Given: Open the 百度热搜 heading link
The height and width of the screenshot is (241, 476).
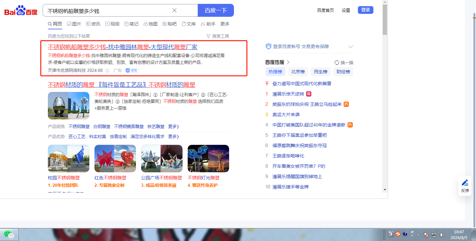Looking at the screenshot, I should click(x=277, y=62).
